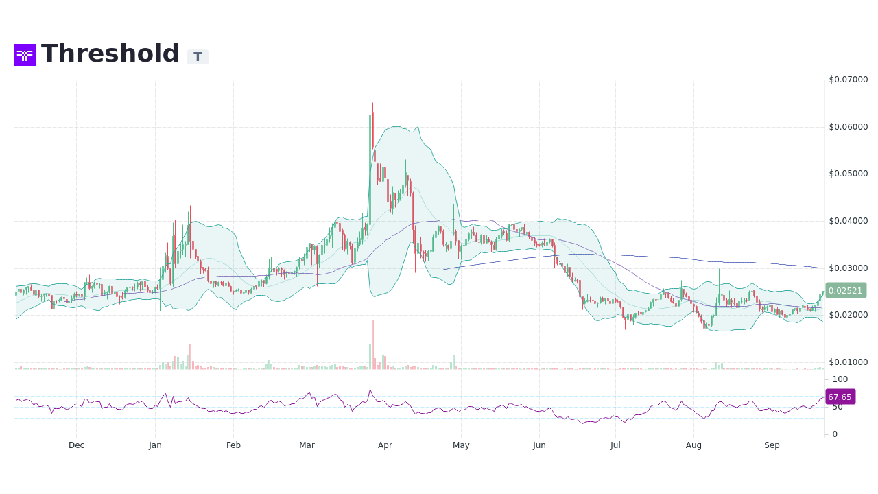This screenshot has width=878, height=494.
Task: Click the $0.04000 price axis label
Action: pos(849,221)
